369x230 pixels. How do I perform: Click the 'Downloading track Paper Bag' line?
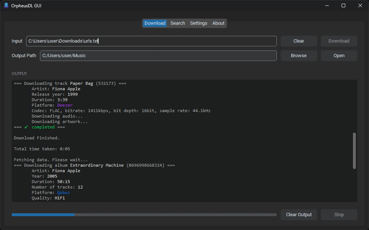(x=70, y=83)
